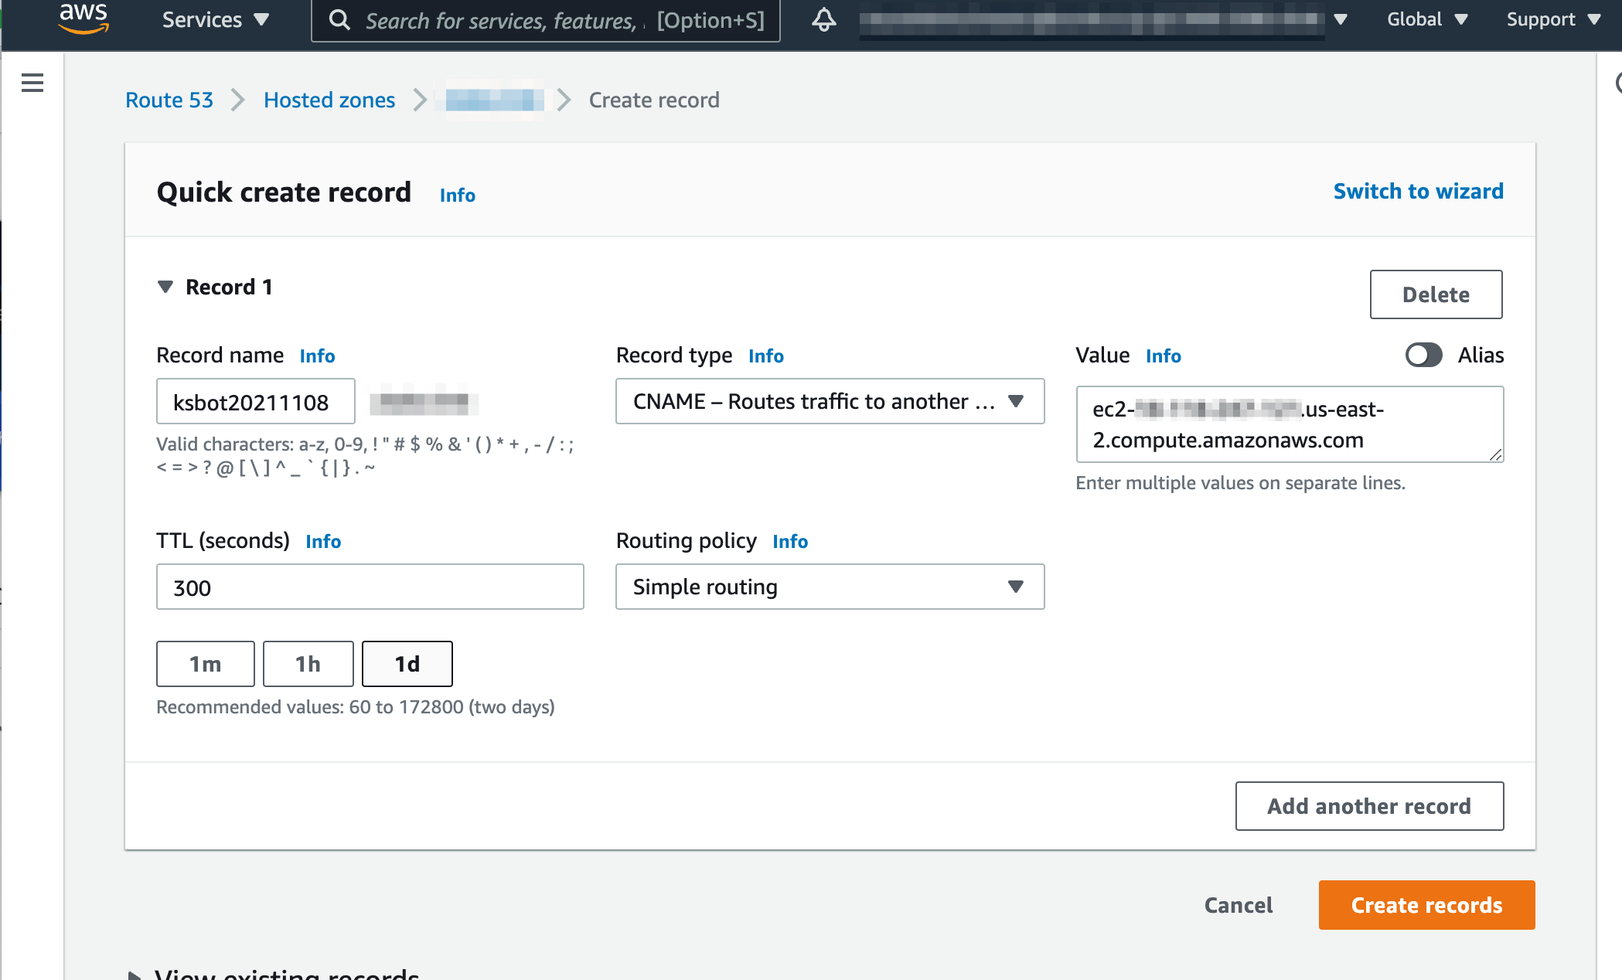Grab the Value text area resize handle
Viewport: 1622px width, 980px height.
[1495, 454]
